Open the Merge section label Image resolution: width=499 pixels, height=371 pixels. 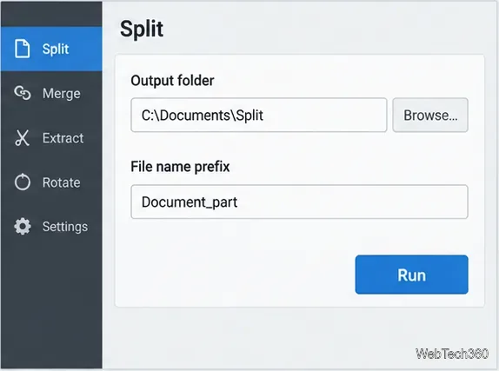(62, 94)
